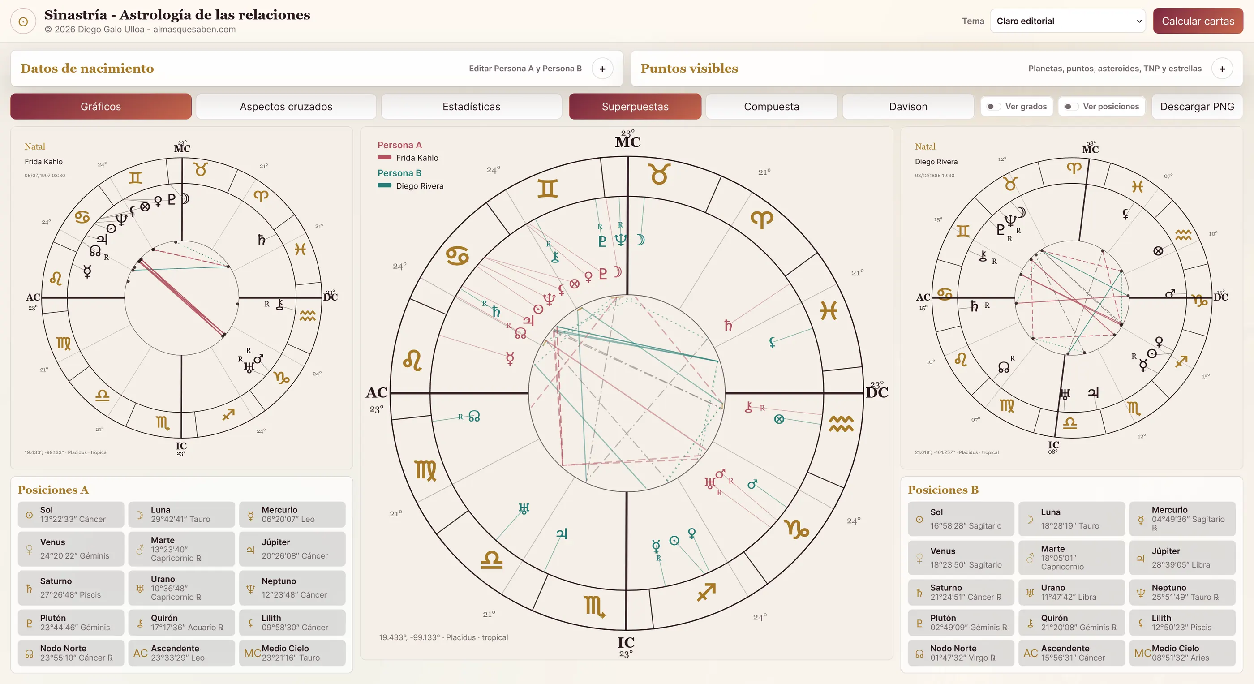Click Quirón icon in Posiciones A
Screen dimensions: 1254x684
tap(140, 623)
